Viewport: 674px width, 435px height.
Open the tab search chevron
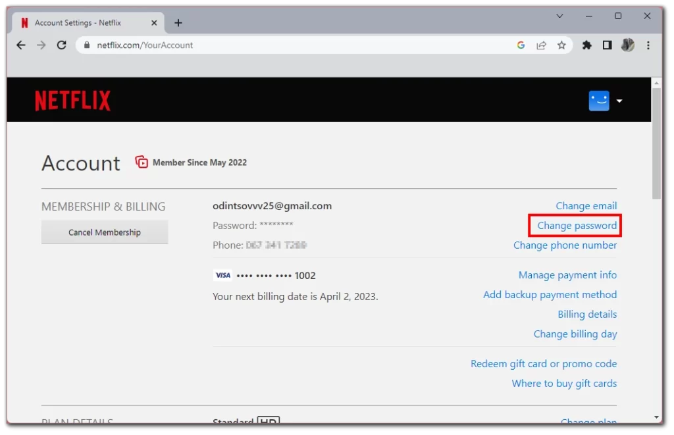559,16
